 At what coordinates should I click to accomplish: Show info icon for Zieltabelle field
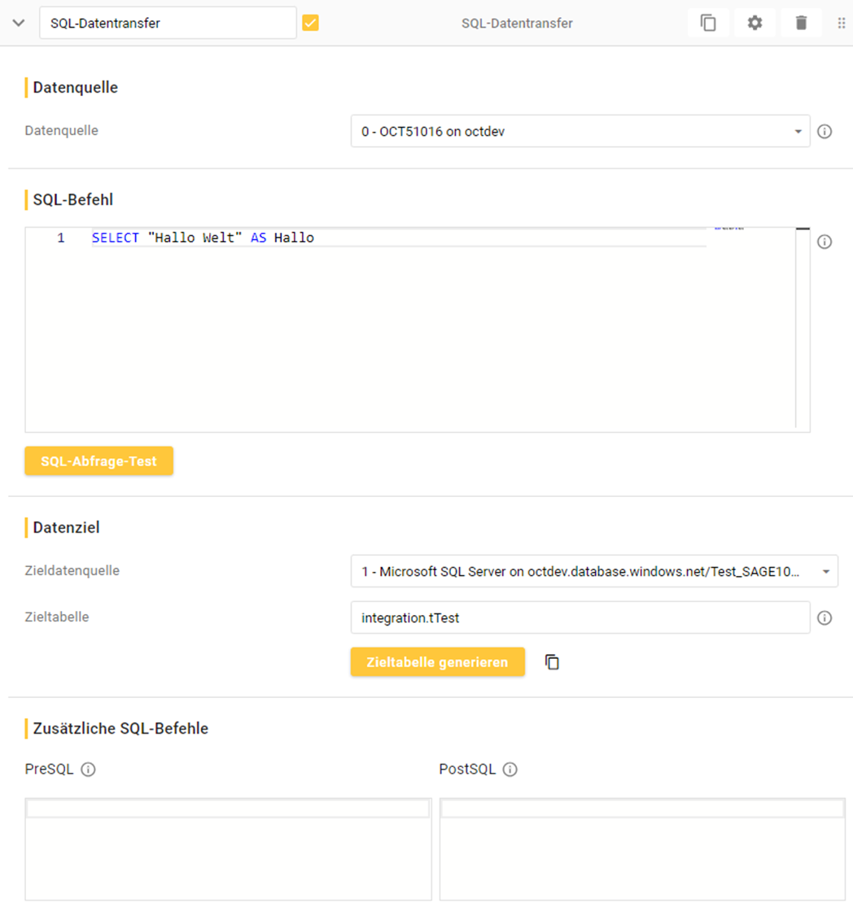tap(824, 618)
